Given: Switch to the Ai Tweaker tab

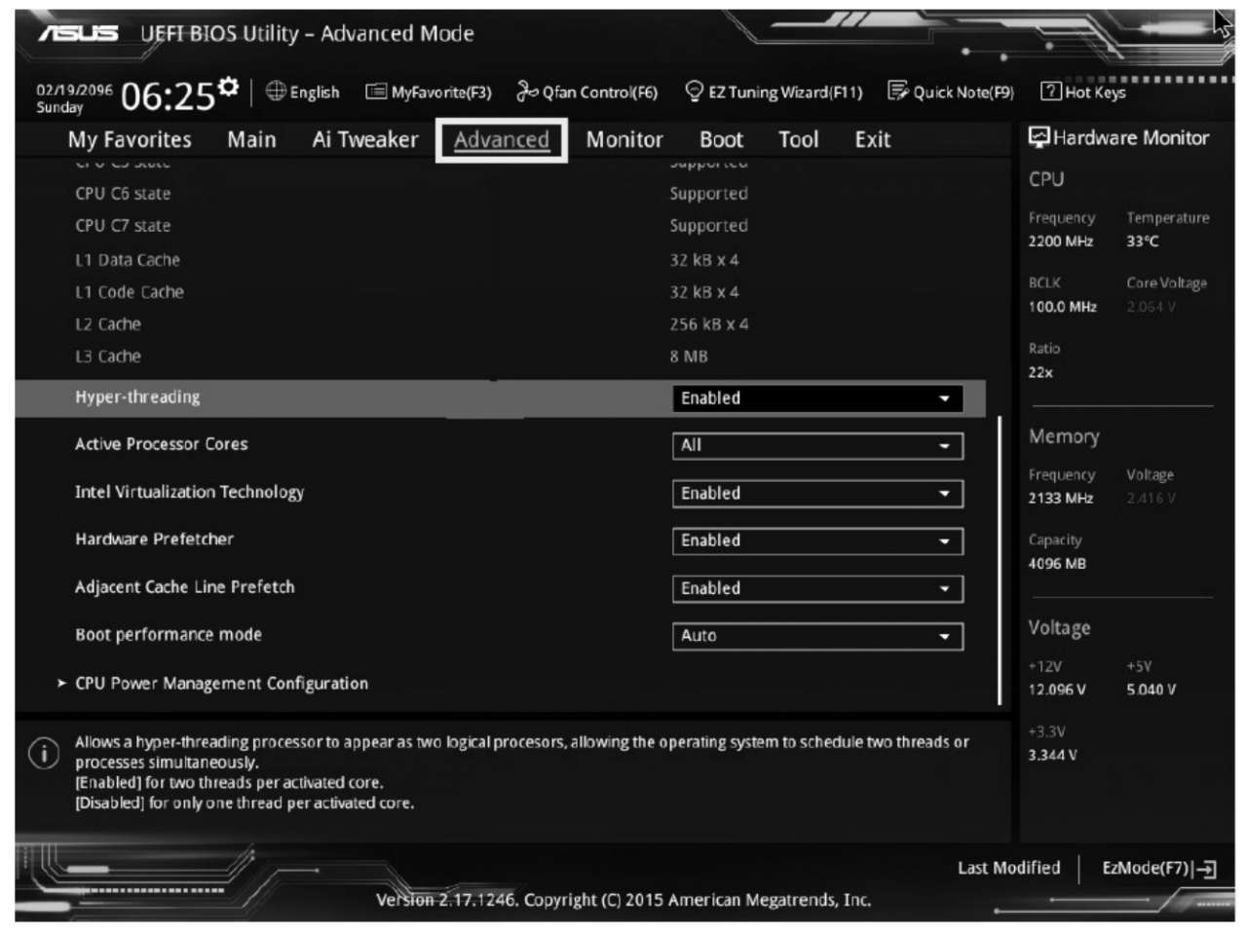Looking at the screenshot, I should coord(364,139).
